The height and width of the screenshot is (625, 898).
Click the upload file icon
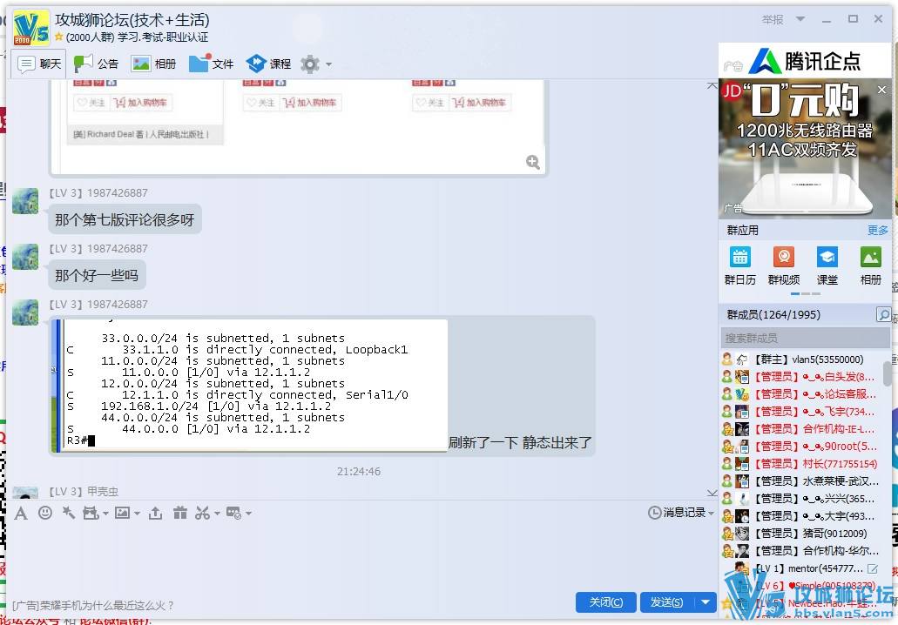pyautogui.click(x=155, y=513)
